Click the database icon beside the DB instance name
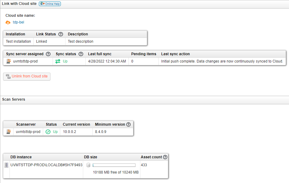 [x=6, y=165]
